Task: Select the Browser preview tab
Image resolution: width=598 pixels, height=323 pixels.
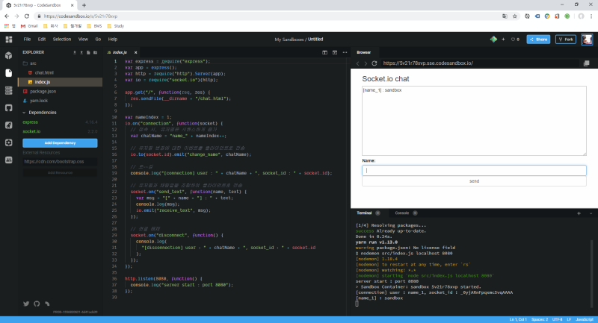Action: click(x=363, y=52)
